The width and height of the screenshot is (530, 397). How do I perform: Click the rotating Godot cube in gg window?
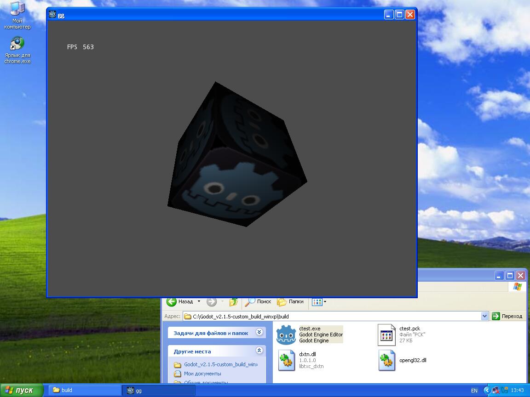237,154
